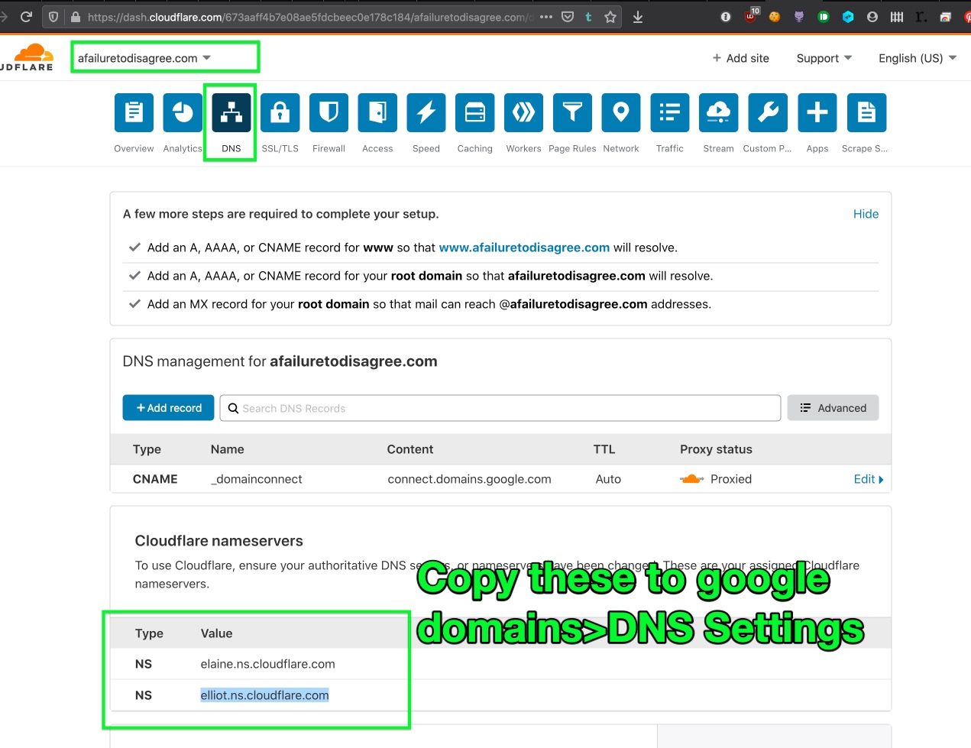Expand the Support dropdown menu
971x748 pixels.
point(824,58)
